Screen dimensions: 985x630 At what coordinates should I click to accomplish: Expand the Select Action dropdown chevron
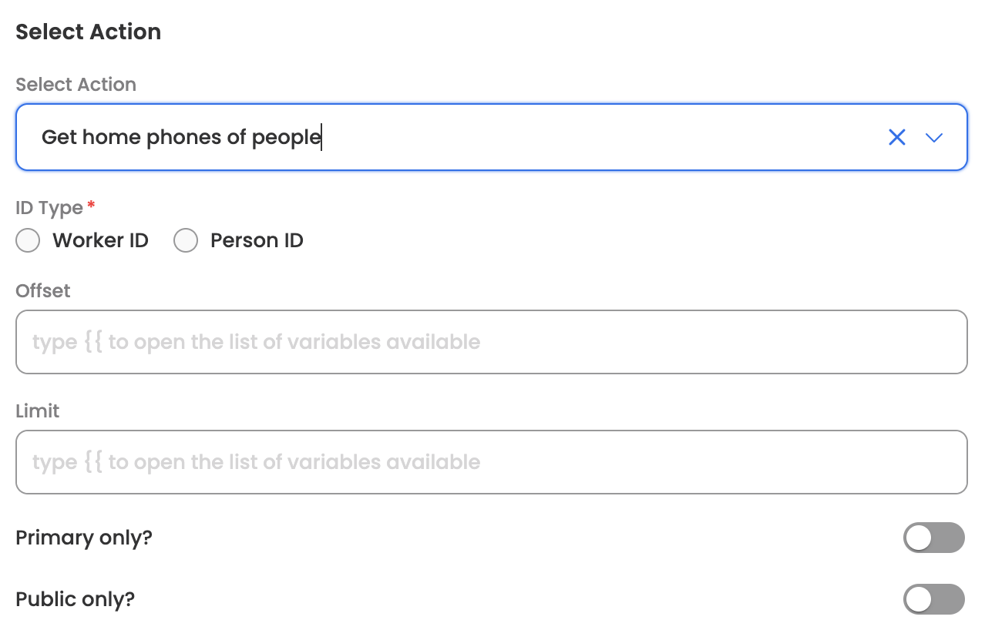934,138
